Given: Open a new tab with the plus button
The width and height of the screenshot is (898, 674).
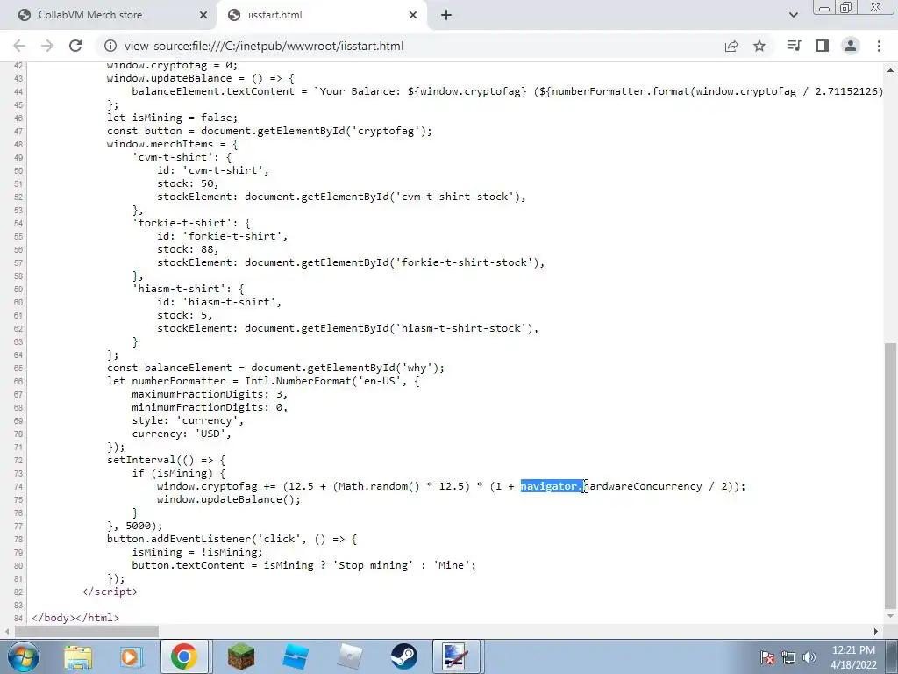Looking at the screenshot, I should coord(446,15).
